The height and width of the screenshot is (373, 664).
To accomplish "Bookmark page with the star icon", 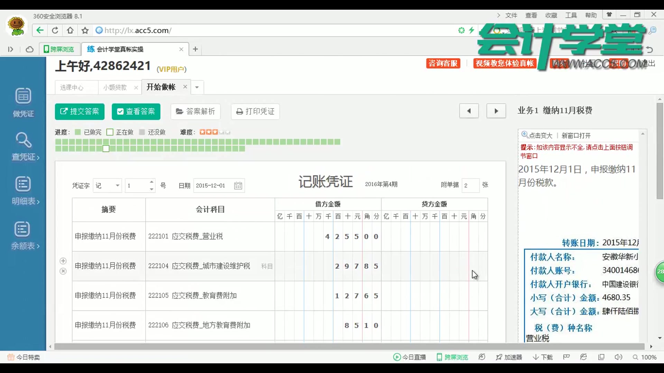I will (x=85, y=30).
